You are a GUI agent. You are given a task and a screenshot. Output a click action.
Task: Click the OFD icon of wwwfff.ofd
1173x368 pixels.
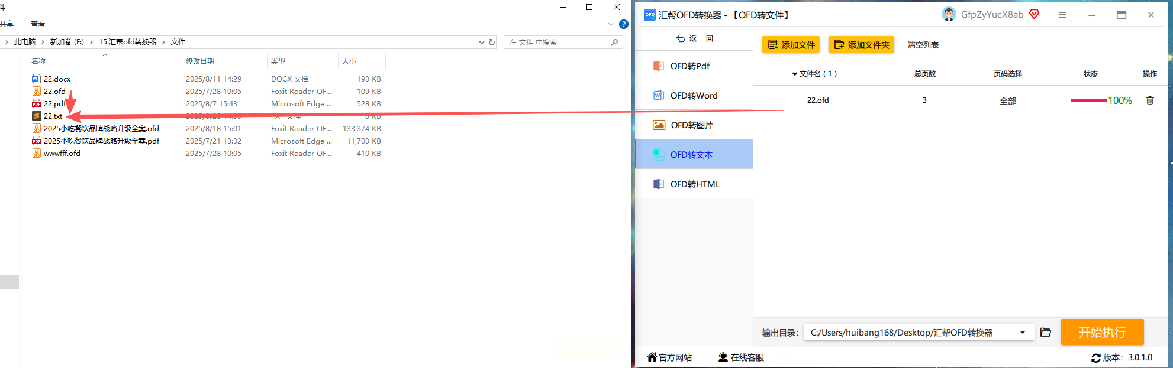point(37,153)
